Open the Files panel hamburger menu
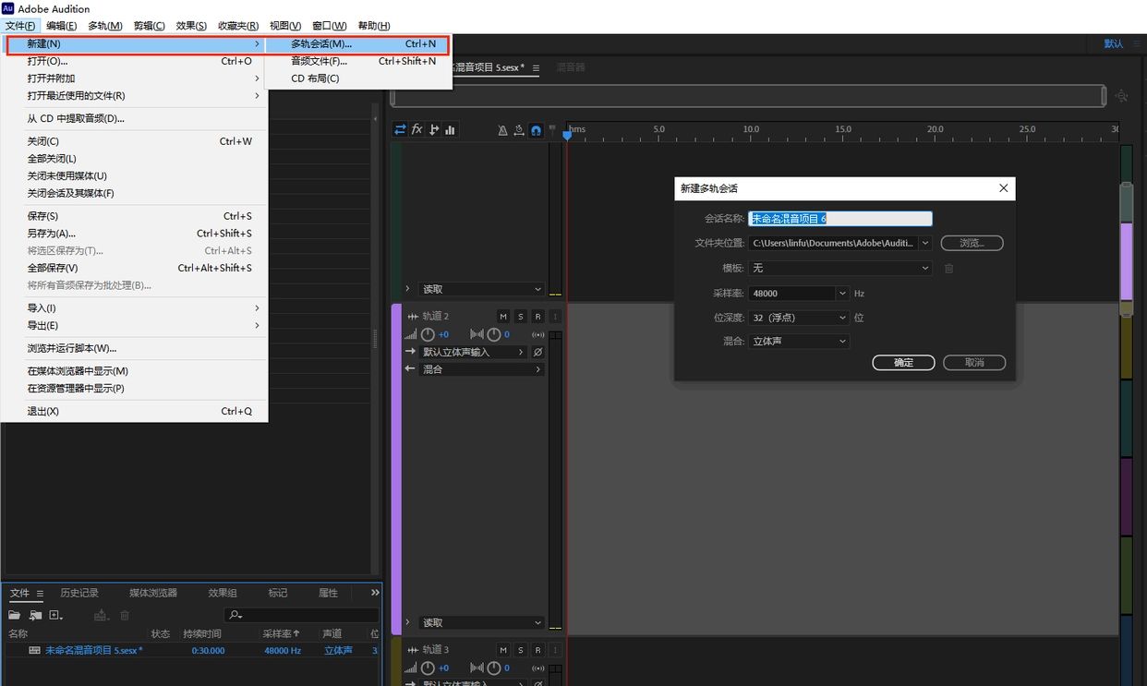The image size is (1147, 686). [x=40, y=593]
